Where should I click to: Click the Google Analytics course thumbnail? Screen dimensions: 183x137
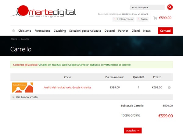(x=23, y=87)
